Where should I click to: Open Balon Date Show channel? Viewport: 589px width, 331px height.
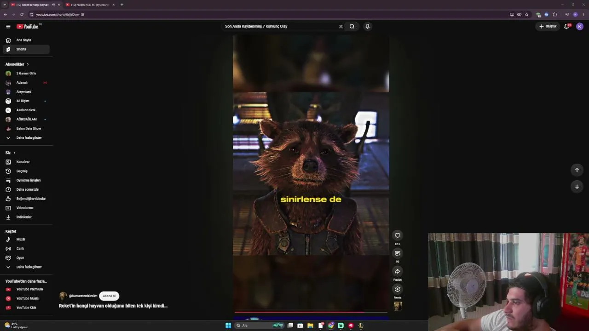(26, 129)
